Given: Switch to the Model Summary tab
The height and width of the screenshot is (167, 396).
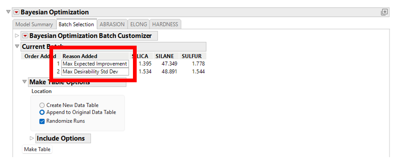Looking at the screenshot, I should pyautogui.click(x=34, y=24).
